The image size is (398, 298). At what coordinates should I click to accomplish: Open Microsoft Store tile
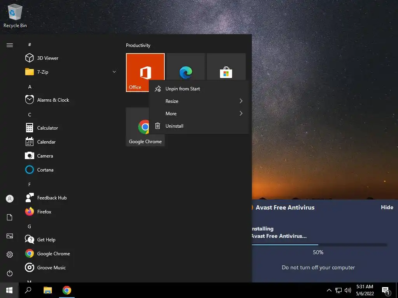226,67
